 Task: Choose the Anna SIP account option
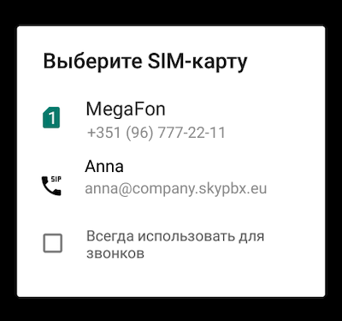pos(171,177)
